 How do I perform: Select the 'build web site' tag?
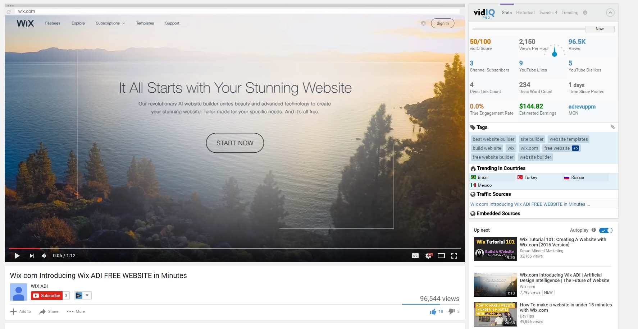487,148
